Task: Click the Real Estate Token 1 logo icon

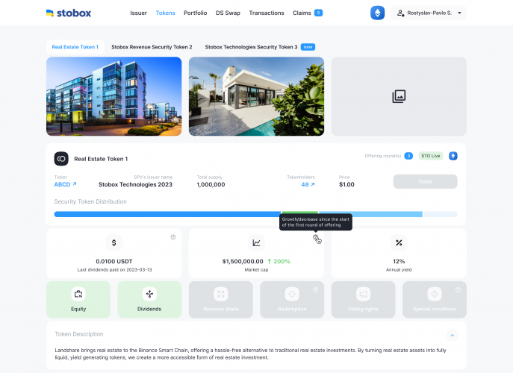Action: point(61,159)
